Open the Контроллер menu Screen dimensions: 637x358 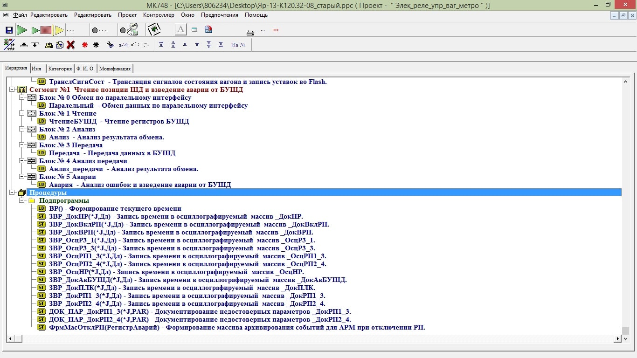click(x=159, y=15)
